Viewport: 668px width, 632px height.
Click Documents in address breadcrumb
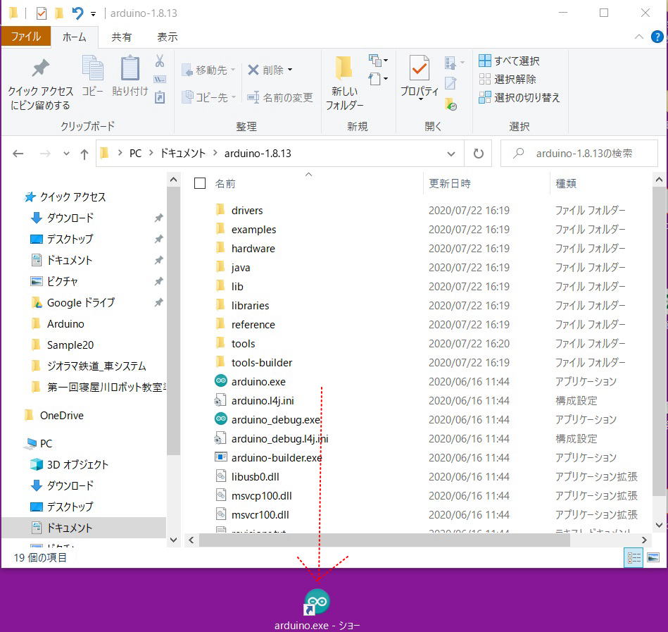182,154
